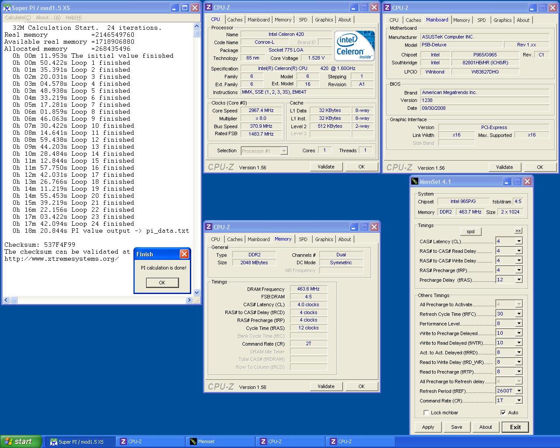Open the Read to Precharge (tRTP) dropdown
560x448 pixels.
[519, 372]
